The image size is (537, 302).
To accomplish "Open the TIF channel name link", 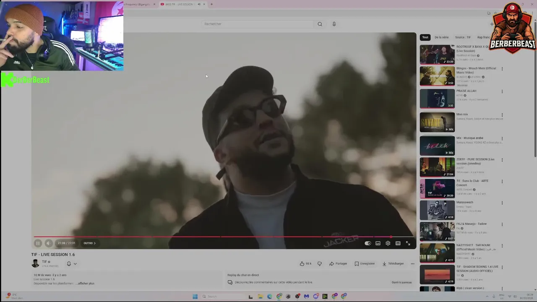I will pos(44,262).
